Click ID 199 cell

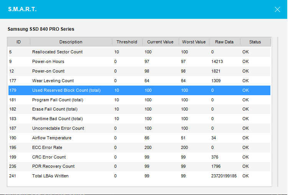tap(13, 157)
